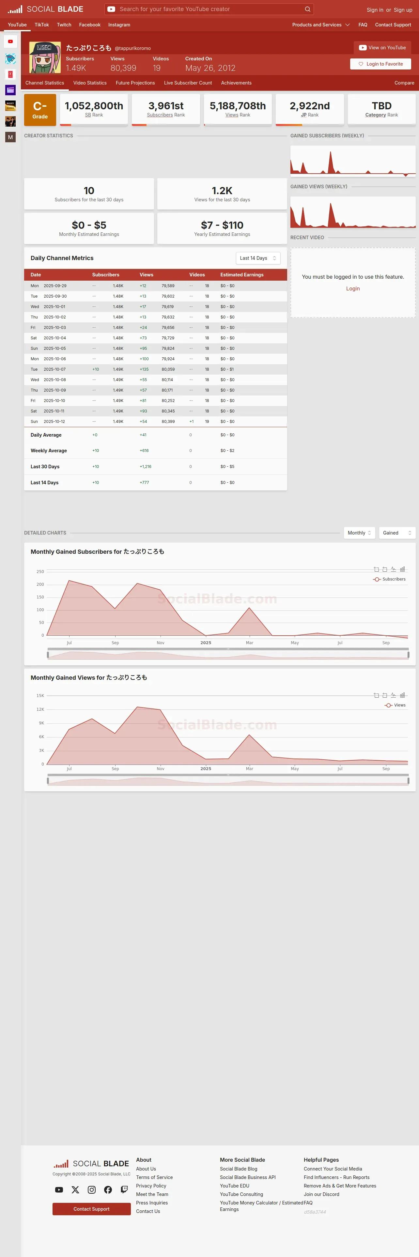This screenshot has width=419, height=1257.
Task: Switch to the TikTok platform tab
Action: pos(41,25)
